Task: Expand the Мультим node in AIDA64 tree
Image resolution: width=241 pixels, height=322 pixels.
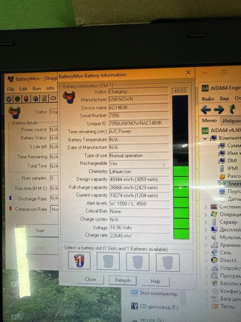Action: tap(206, 237)
